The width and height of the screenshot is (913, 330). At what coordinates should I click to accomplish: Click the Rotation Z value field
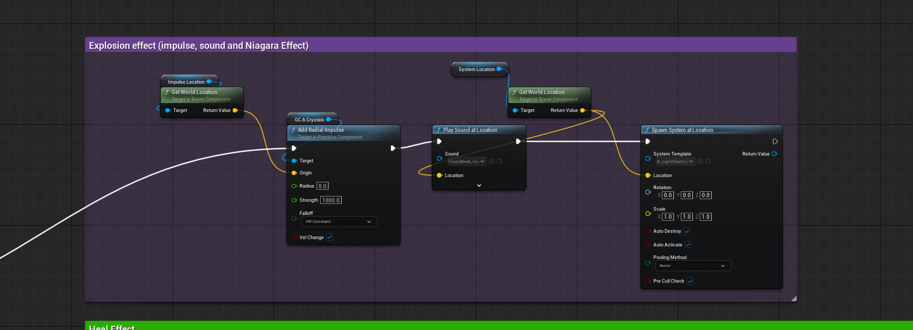(706, 195)
